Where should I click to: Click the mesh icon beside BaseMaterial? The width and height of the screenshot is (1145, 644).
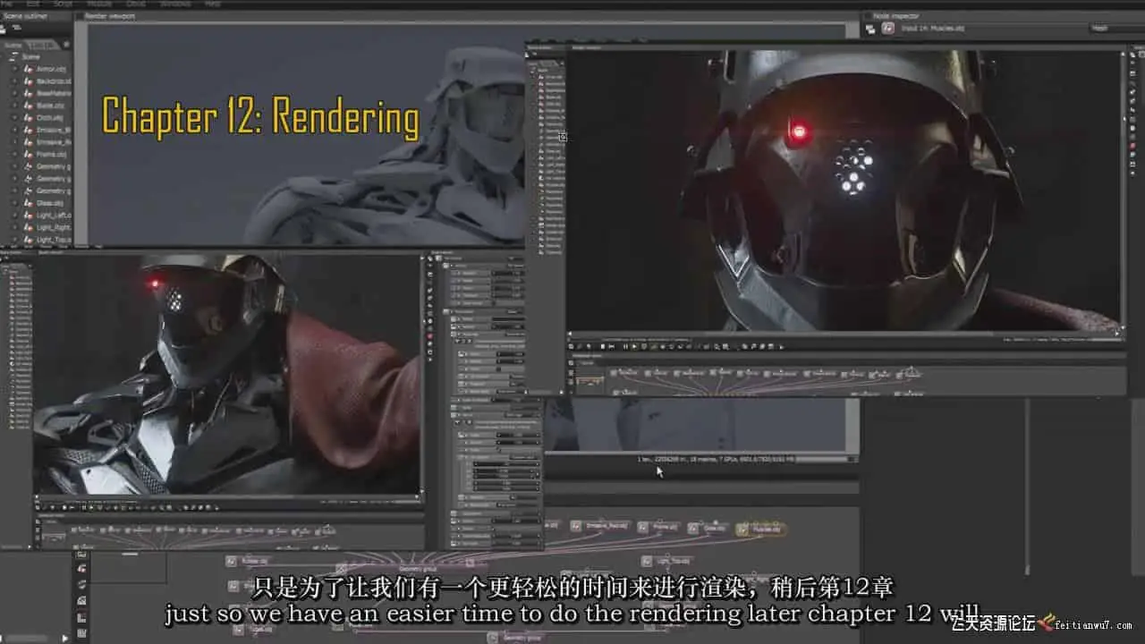point(29,93)
